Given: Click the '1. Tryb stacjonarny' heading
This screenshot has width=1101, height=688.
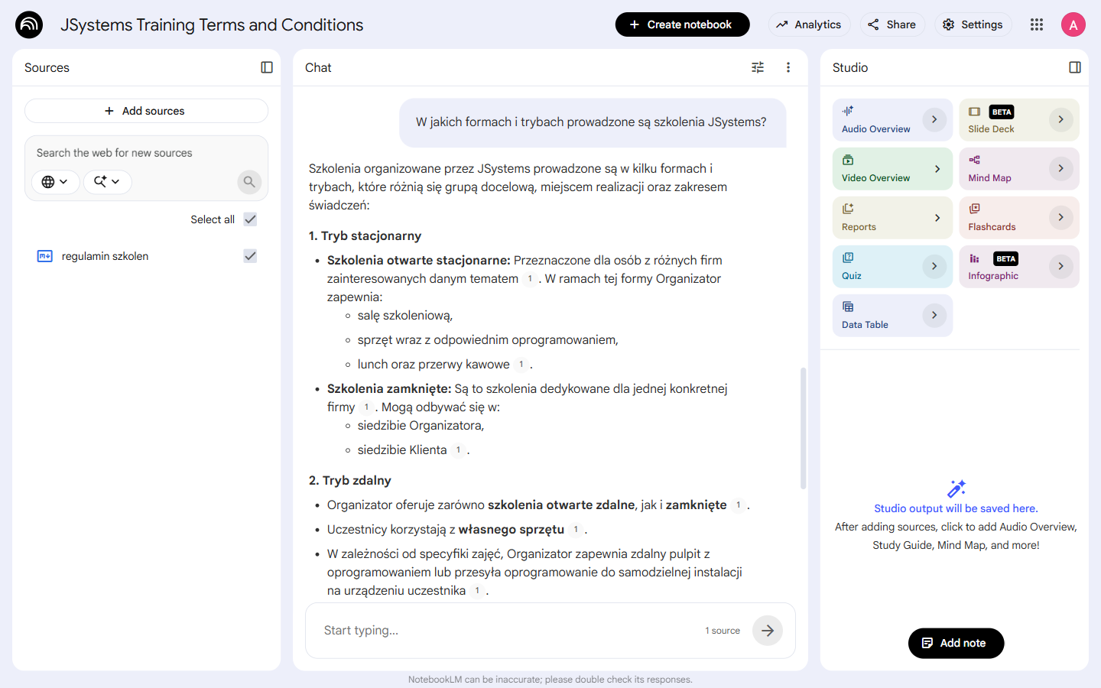Looking at the screenshot, I should pyautogui.click(x=365, y=236).
